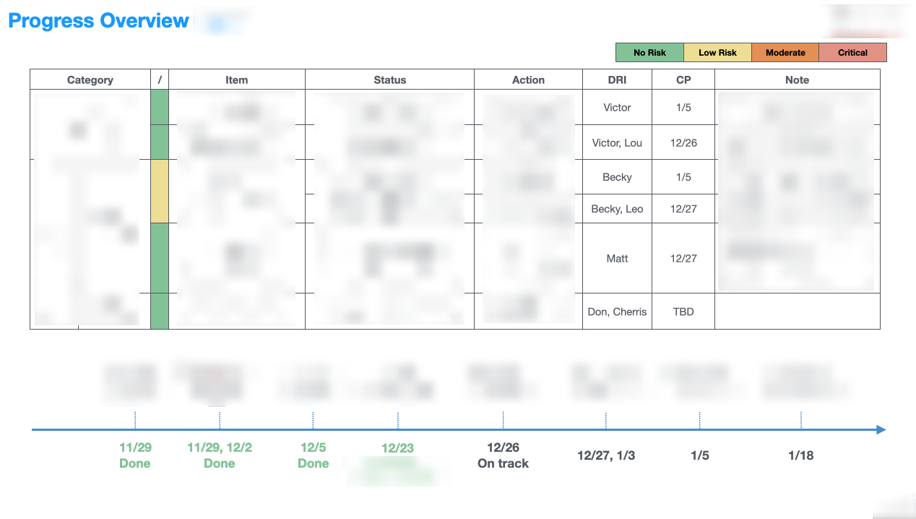This screenshot has width=916, height=519.
Task: Click the Progress Overview title
Action: point(99,21)
